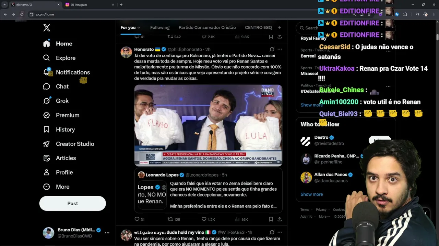
Task: Open the Barreal trending topic
Action: [308, 56]
